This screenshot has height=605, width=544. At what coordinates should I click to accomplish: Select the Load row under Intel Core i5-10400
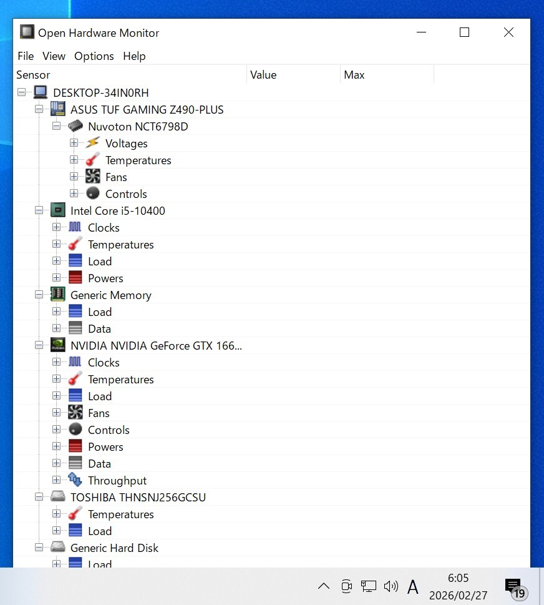point(272,261)
